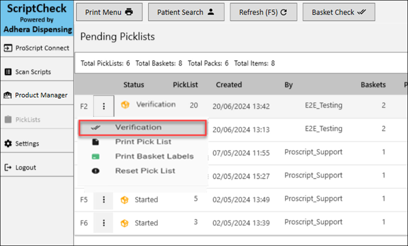Click picklist number 5 in row F5
The width and height of the screenshot is (408, 246).
pos(195,199)
